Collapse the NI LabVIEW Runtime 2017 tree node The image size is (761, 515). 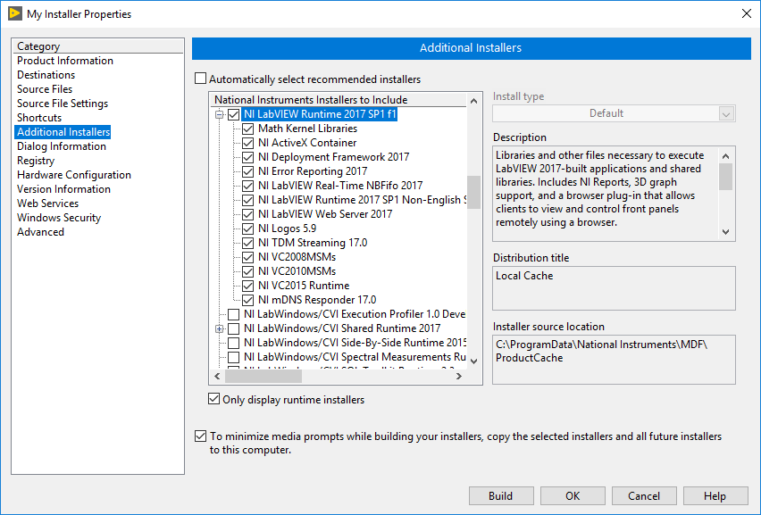click(220, 114)
